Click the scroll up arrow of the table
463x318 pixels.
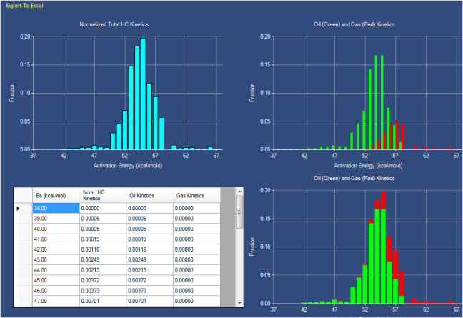[x=240, y=192]
